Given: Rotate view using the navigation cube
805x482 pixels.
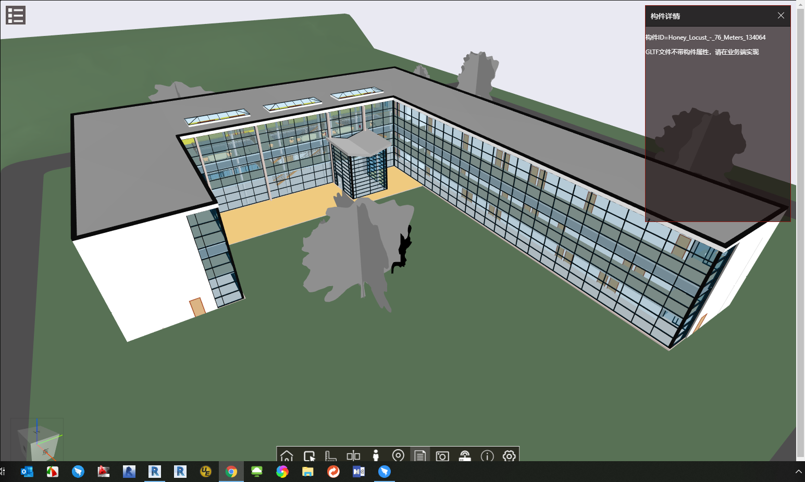Looking at the screenshot, I should click(36, 440).
